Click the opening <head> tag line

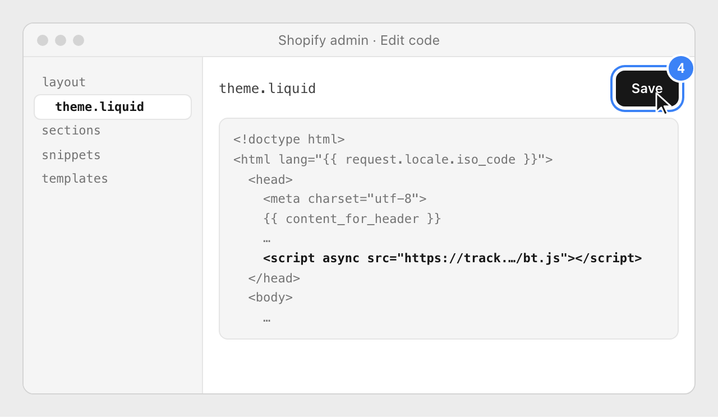[270, 180]
